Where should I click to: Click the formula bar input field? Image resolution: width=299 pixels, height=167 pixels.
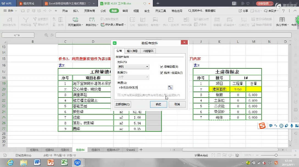[x=173, y=35]
